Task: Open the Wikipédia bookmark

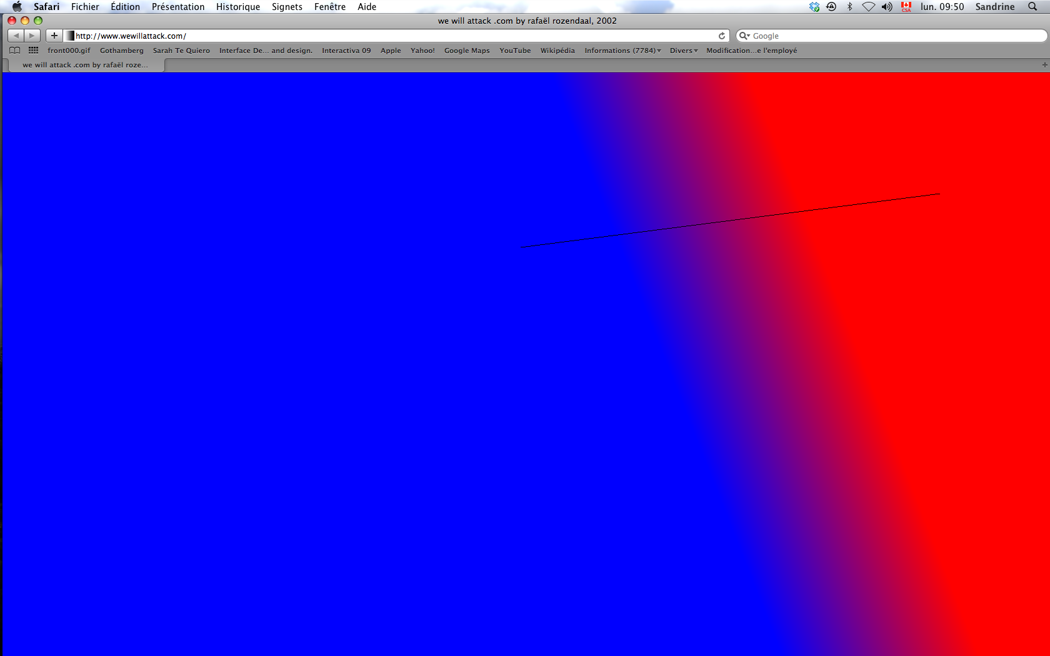Action: click(557, 51)
